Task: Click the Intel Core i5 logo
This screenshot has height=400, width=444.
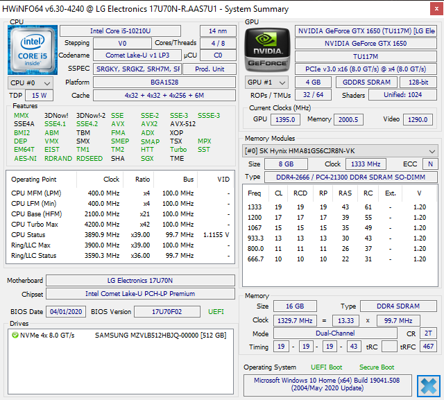Action: click(33, 50)
